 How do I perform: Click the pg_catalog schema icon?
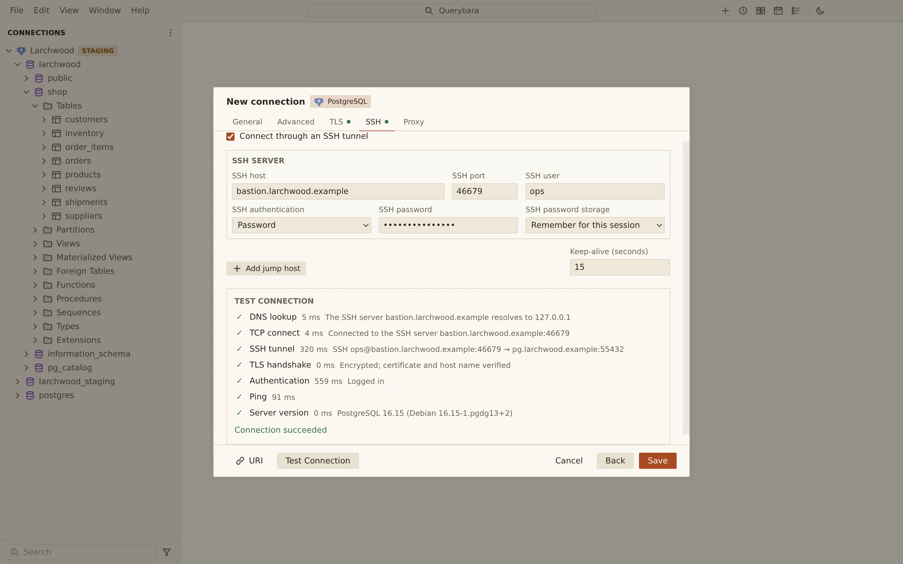tap(39, 368)
